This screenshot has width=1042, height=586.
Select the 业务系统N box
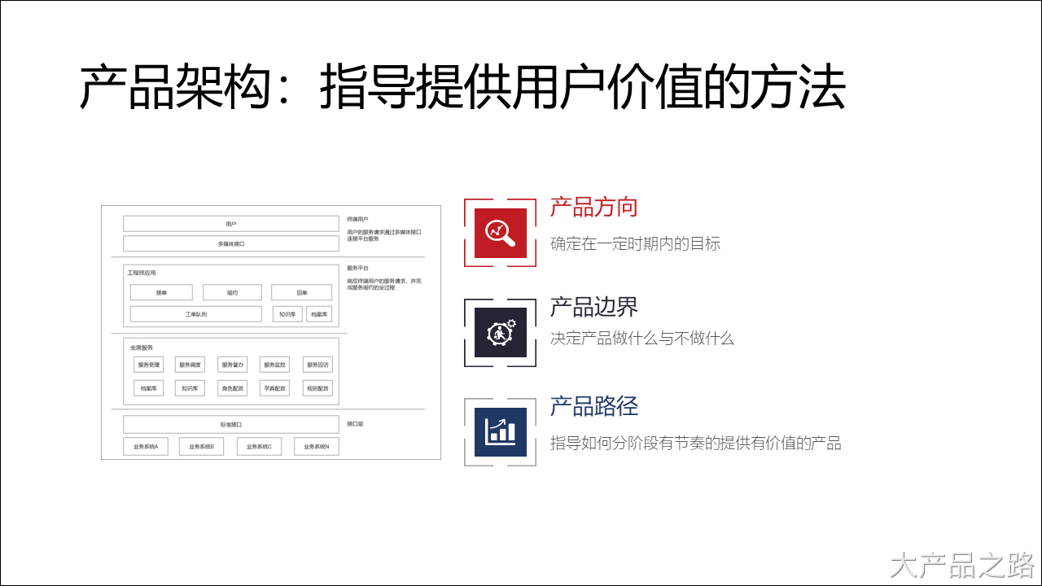317,446
